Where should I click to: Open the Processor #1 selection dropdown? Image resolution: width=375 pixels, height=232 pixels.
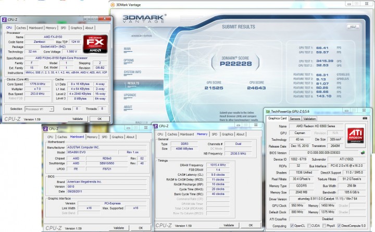(40, 109)
